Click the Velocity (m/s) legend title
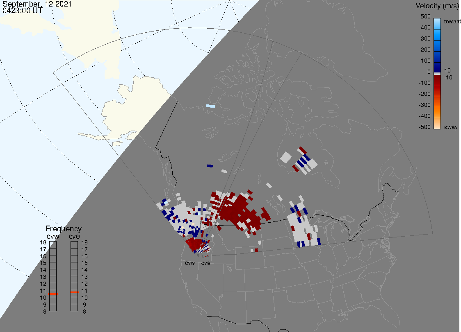Image resolution: width=461 pixels, height=332 pixels. tap(437, 6)
